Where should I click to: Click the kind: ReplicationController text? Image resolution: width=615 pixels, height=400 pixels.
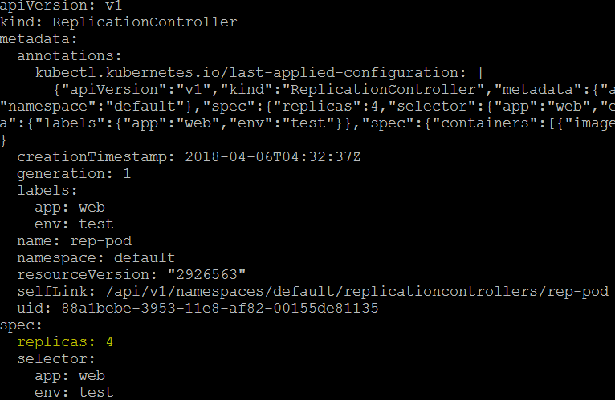click(x=119, y=22)
